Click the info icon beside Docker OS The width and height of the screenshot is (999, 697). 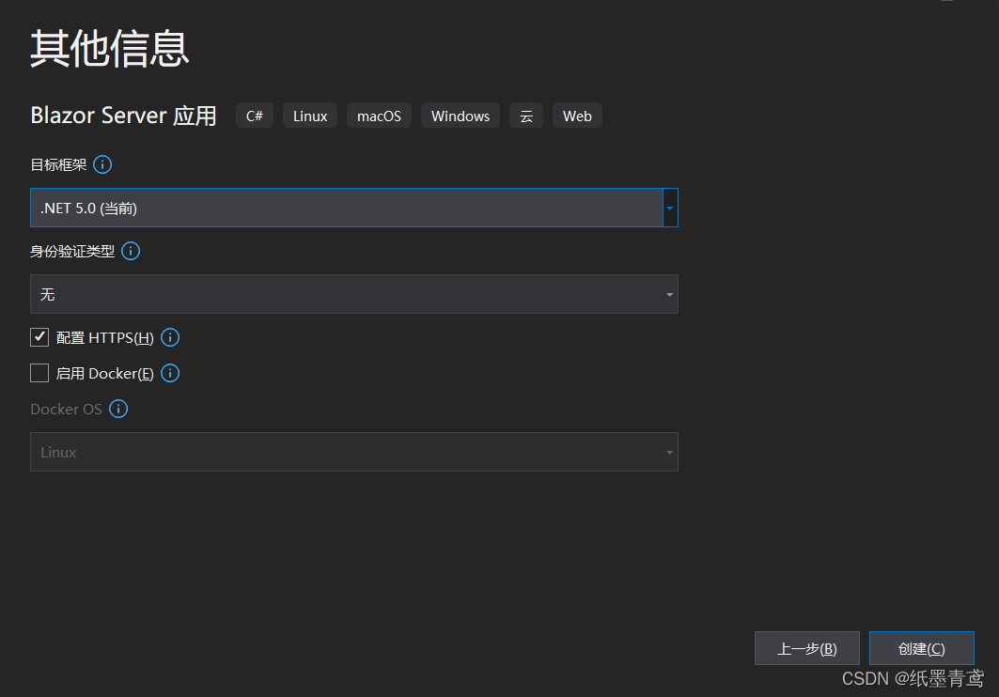click(x=118, y=409)
